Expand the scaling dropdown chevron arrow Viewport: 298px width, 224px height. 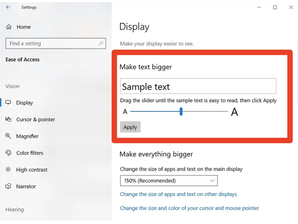[x=212, y=180]
